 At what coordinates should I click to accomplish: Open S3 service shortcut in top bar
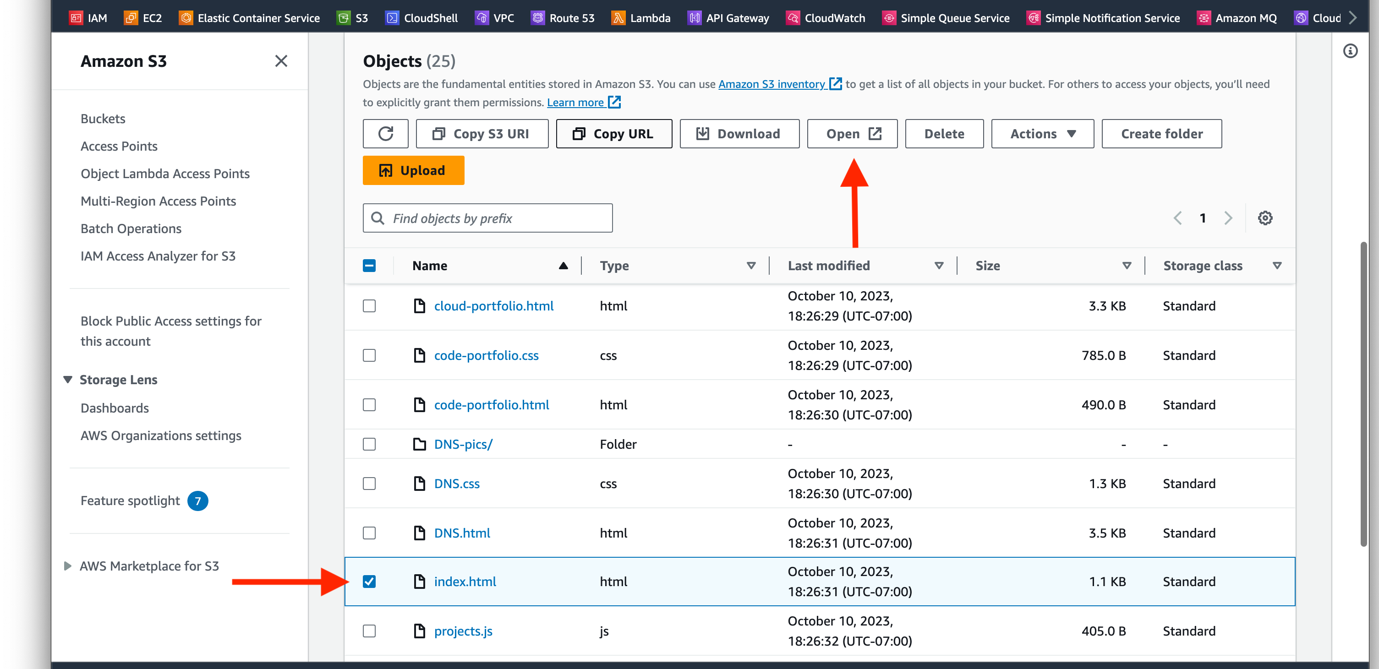tap(352, 18)
